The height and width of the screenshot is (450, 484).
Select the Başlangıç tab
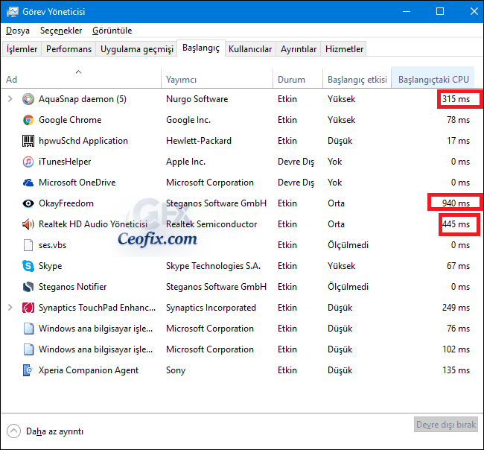[x=201, y=48]
